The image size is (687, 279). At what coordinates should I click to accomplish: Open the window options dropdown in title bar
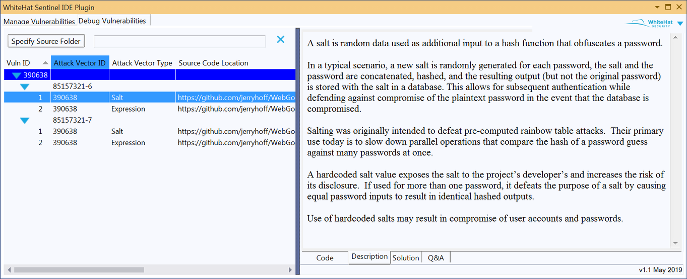coord(657,7)
